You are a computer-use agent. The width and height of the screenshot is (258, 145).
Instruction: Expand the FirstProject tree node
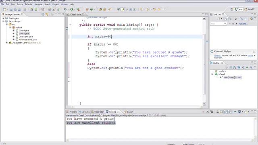[x=3, y=19]
